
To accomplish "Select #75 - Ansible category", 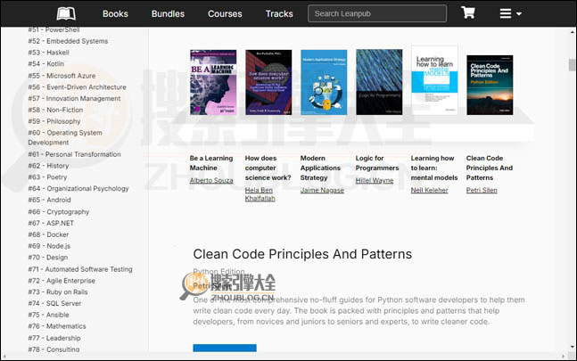I will pos(48,315).
